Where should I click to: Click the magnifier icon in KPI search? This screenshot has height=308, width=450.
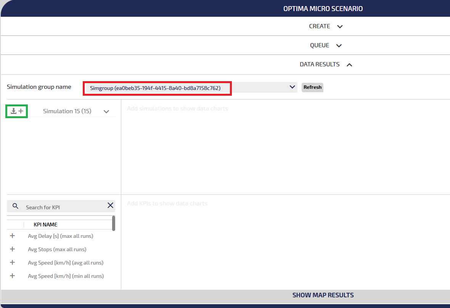point(16,206)
